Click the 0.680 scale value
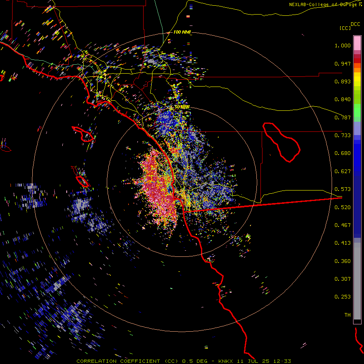The height and width of the screenshot is (364, 364). pyautogui.click(x=343, y=153)
